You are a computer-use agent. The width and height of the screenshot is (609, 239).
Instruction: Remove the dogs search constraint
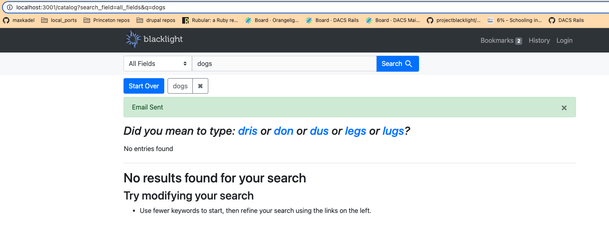(x=200, y=86)
